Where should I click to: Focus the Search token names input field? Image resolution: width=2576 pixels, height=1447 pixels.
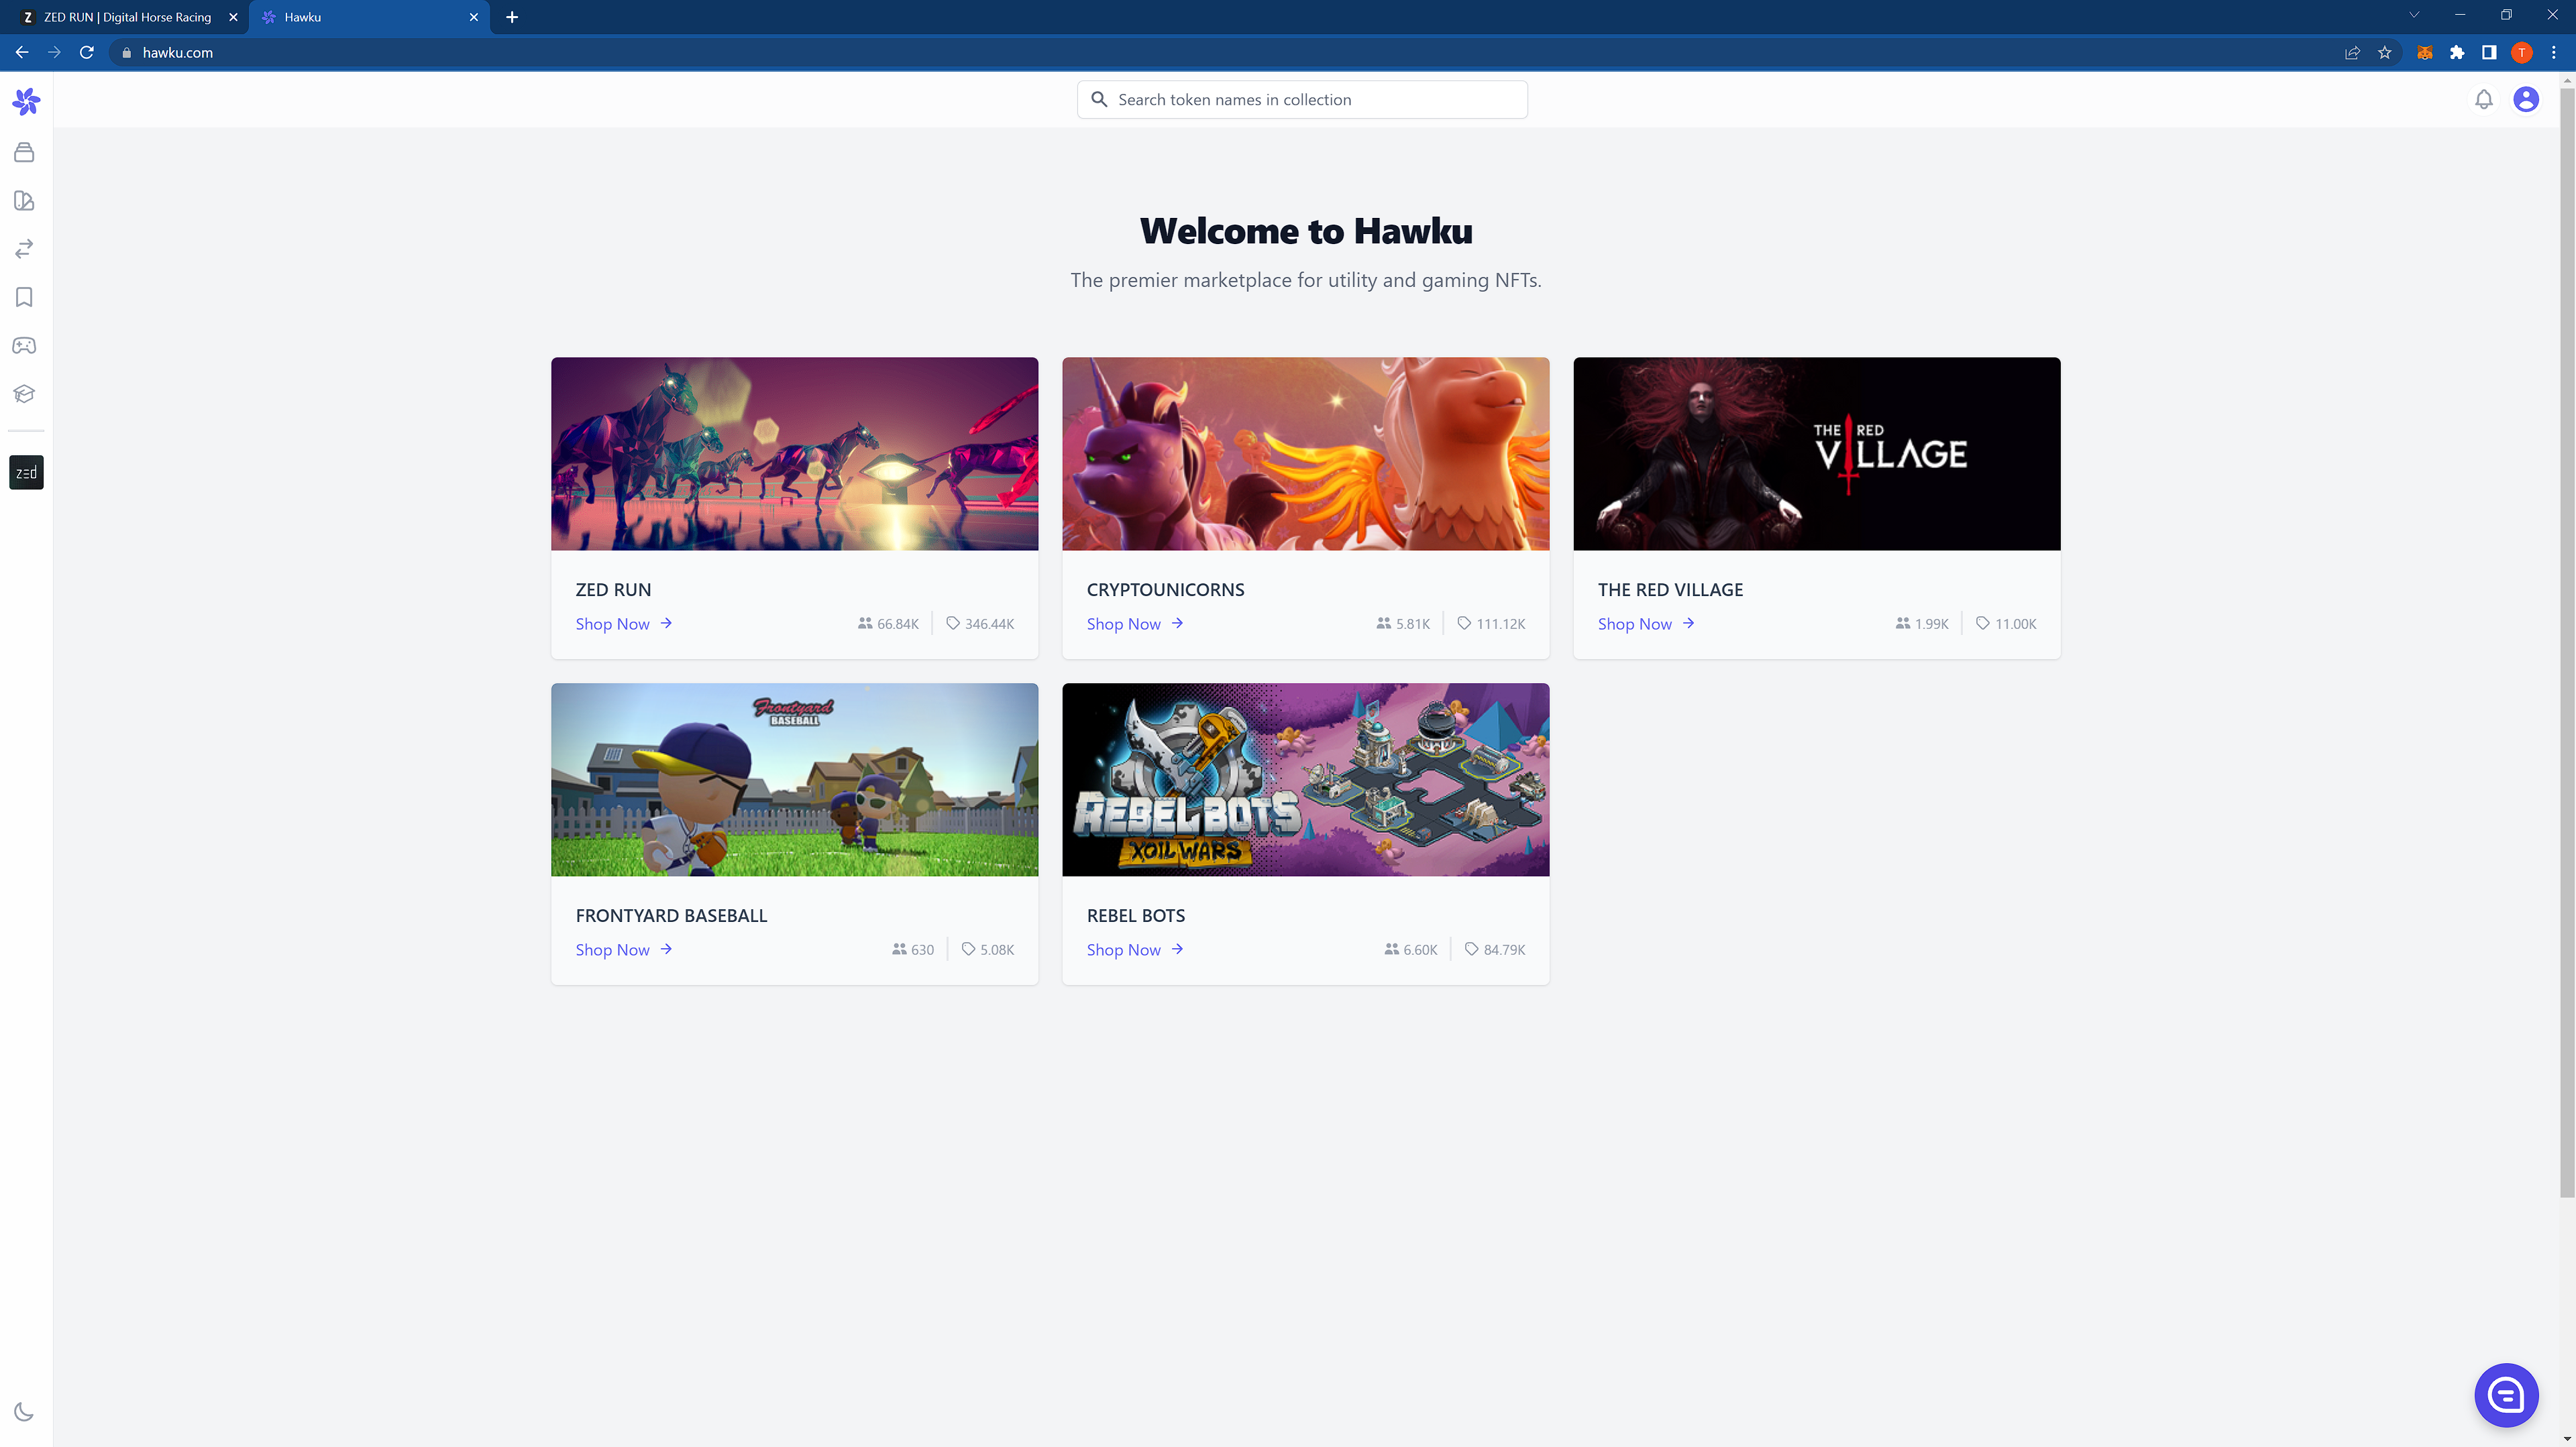click(1302, 100)
